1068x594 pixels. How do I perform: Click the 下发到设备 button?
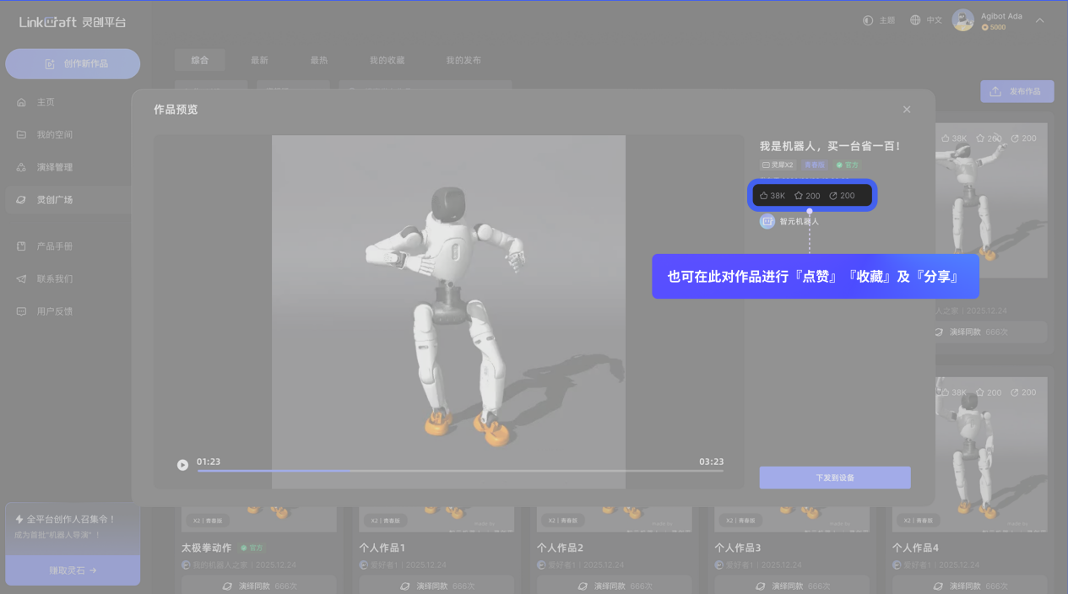pyautogui.click(x=834, y=478)
